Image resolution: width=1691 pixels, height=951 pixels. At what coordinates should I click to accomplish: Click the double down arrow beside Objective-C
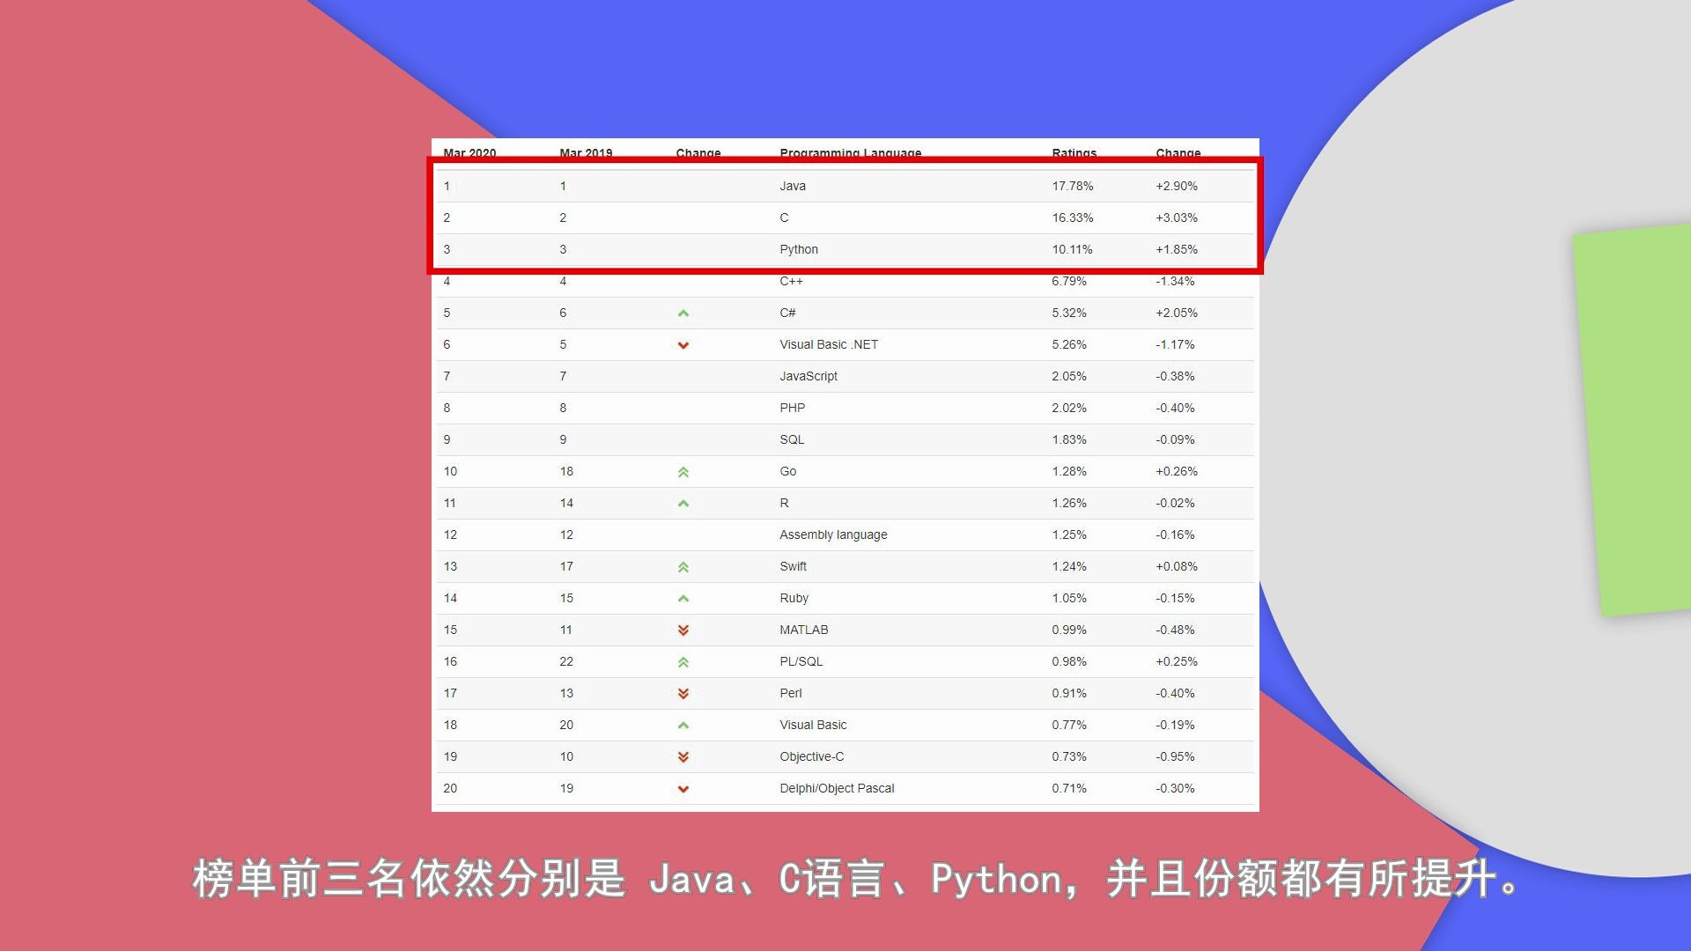(x=683, y=757)
